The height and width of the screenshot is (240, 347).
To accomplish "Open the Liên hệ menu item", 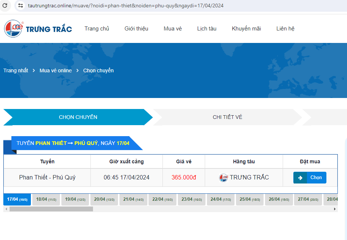I will pyautogui.click(x=285, y=29).
